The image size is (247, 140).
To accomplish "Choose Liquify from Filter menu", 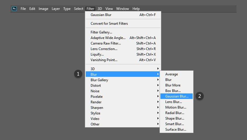I will click(x=97, y=54).
